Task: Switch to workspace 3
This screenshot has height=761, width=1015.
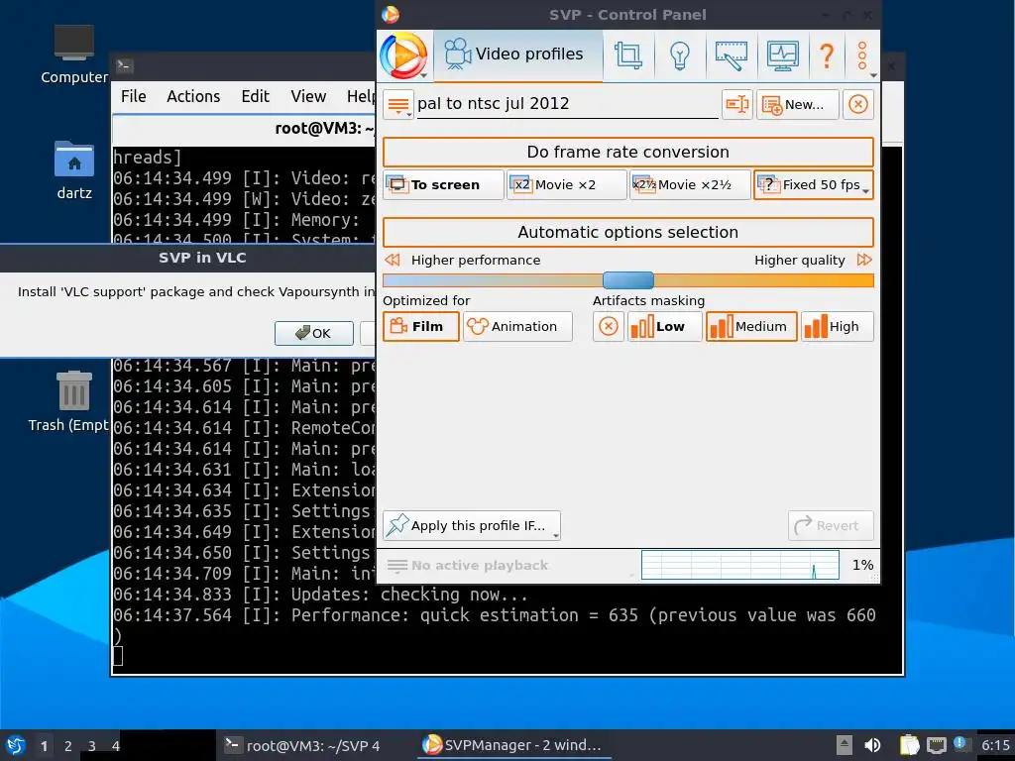Action: coord(92,746)
